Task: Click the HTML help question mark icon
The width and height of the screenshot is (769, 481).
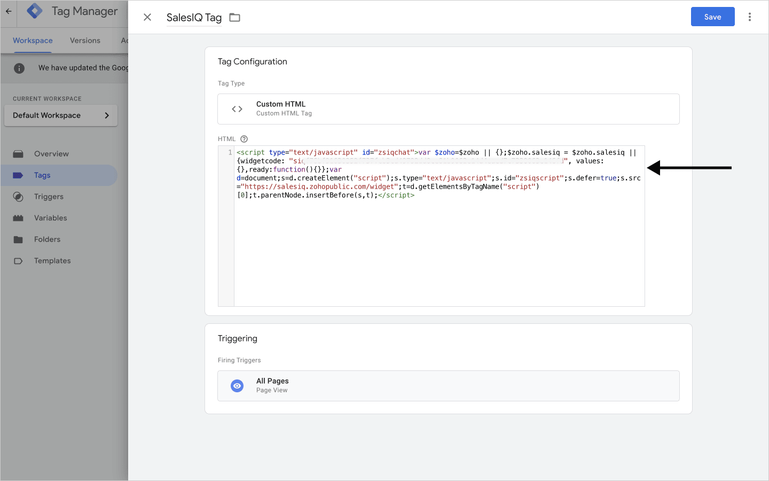Action: [x=244, y=139]
